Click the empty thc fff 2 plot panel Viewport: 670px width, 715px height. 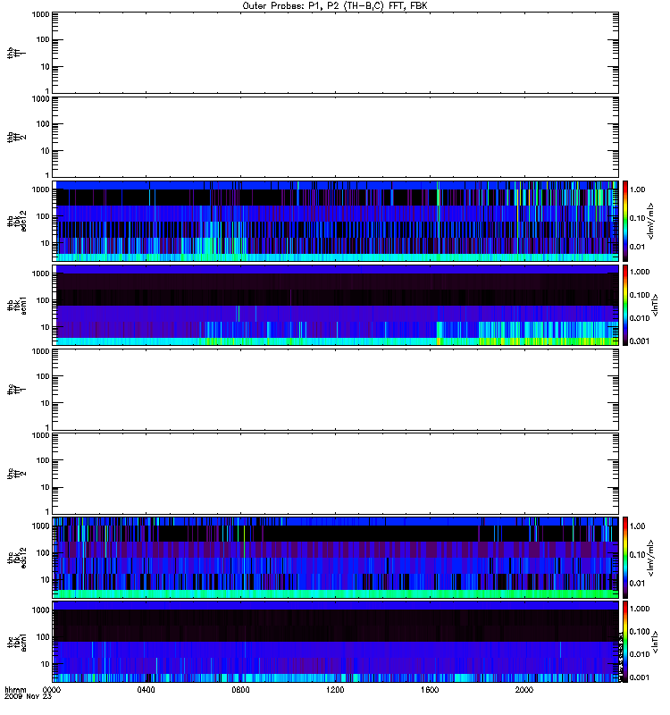click(335, 474)
